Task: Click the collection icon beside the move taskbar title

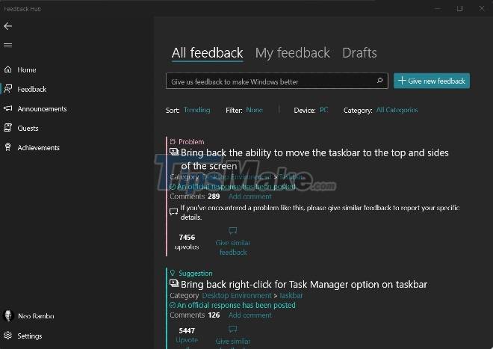Action: [174, 152]
